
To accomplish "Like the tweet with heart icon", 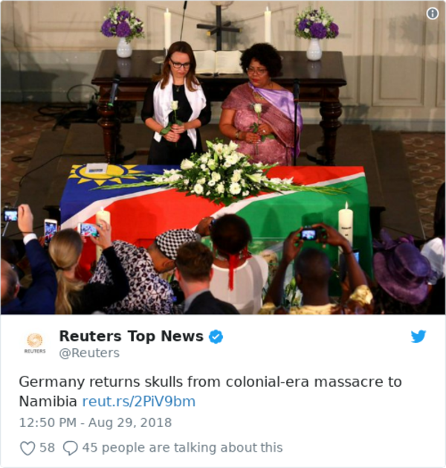I will tap(28, 448).
